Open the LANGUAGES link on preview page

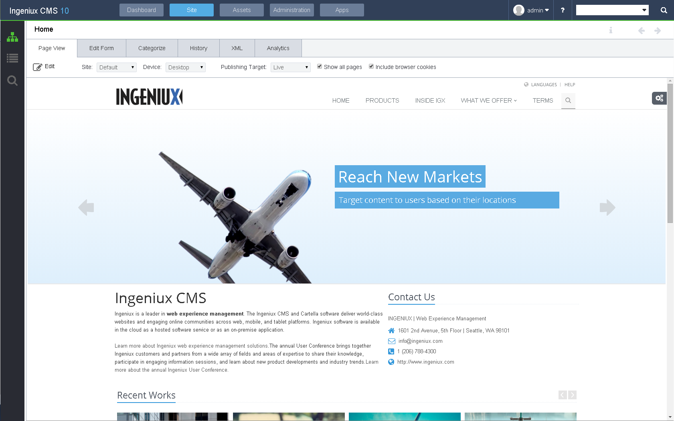(x=544, y=85)
